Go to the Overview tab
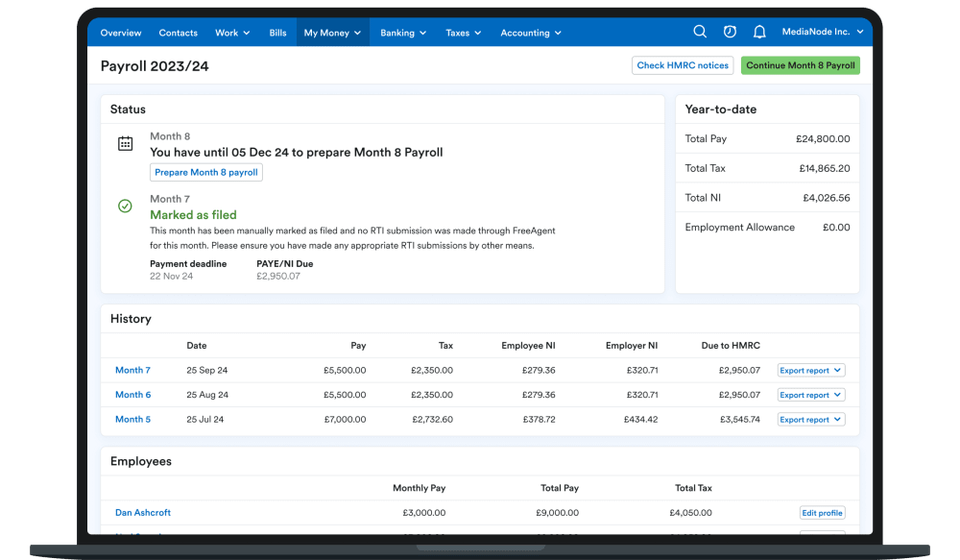Image resolution: width=960 pixels, height=560 pixels. 121,33
